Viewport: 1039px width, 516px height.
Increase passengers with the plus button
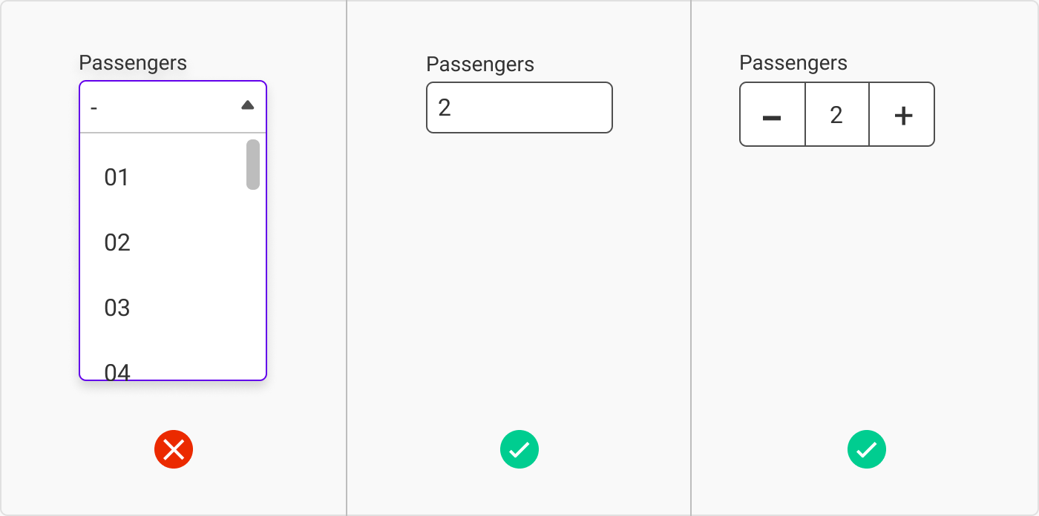(902, 115)
